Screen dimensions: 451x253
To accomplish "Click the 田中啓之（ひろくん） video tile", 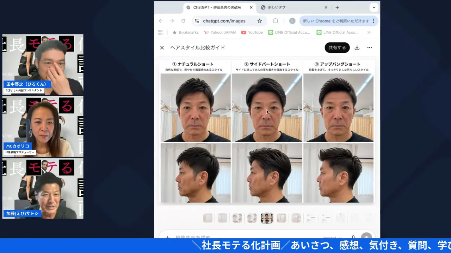I will pos(43,65).
